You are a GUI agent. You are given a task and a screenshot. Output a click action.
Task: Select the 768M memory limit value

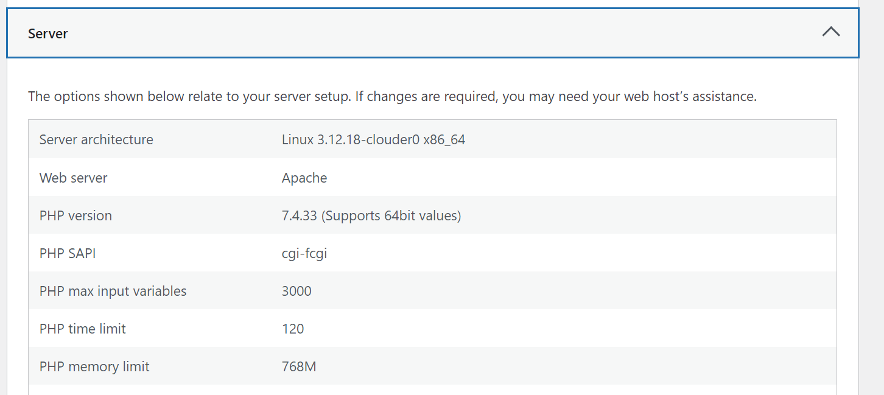coord(299,366)
